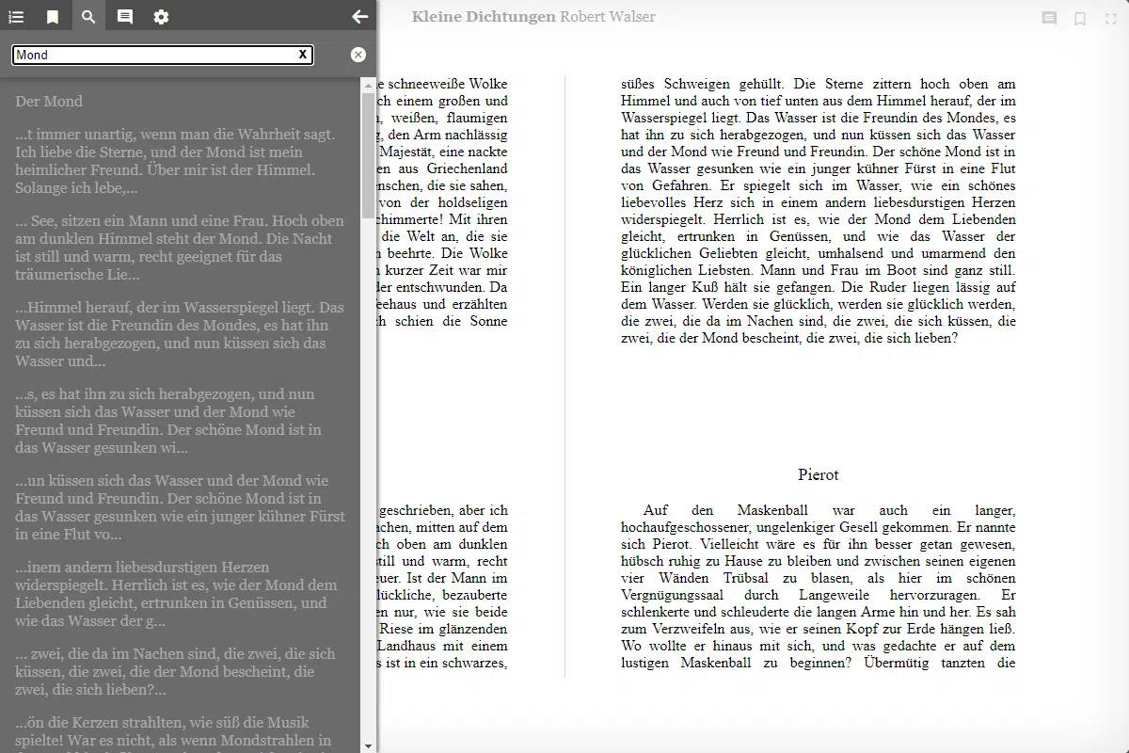Open result '... zwei, die da im Nachen sind'

tap(179, 671)
